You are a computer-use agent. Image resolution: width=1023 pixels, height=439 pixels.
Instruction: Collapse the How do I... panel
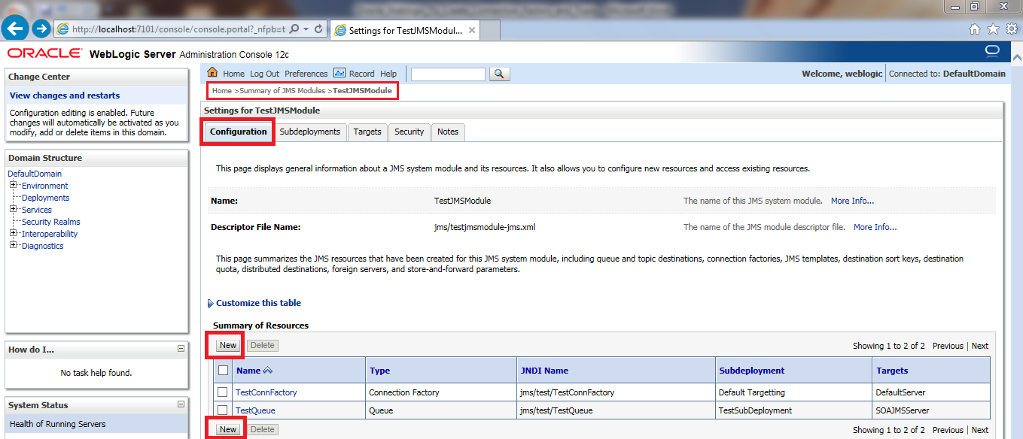pos(181,349)
